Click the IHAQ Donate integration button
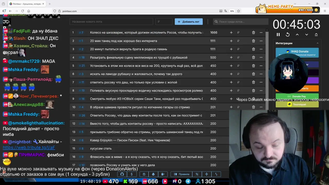 297,52
